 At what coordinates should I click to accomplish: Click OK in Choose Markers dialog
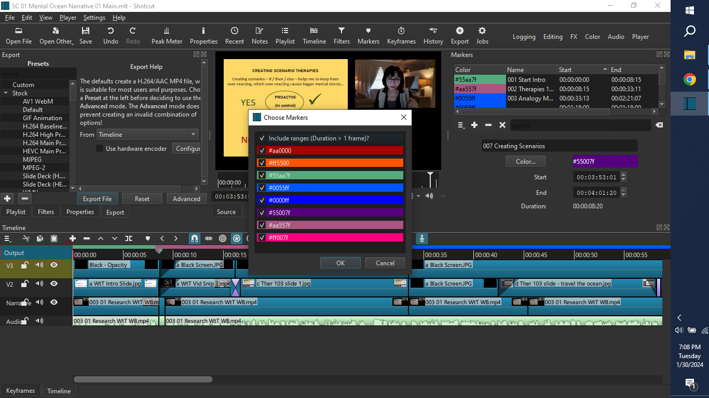tap(340, 263)
